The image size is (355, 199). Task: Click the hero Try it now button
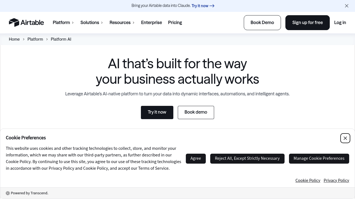coord(157,112)
